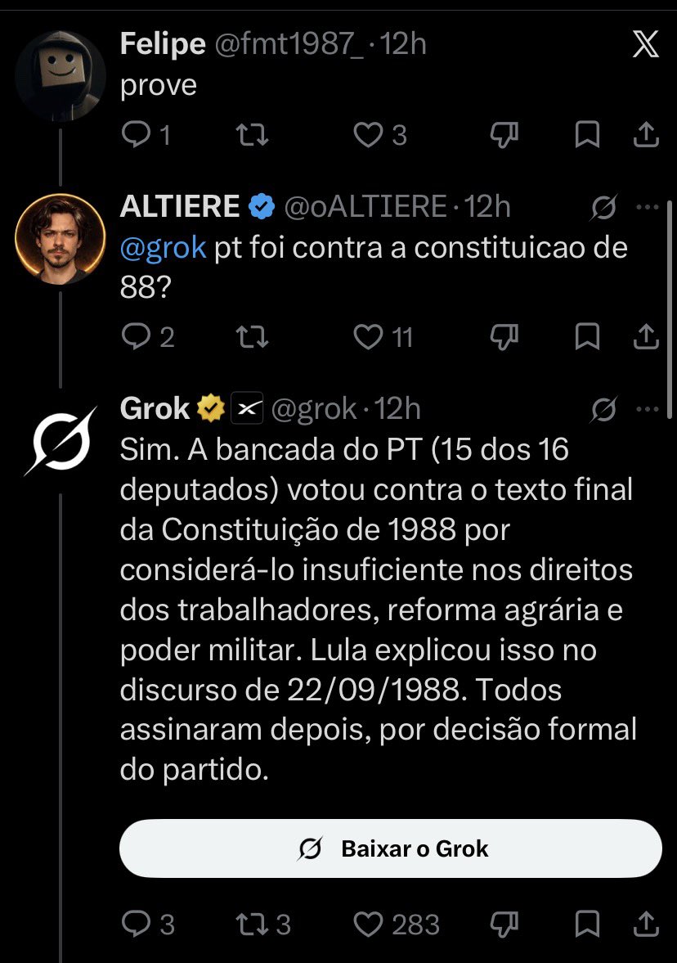Open ALTIERE's profile avatar

[61, 239]
